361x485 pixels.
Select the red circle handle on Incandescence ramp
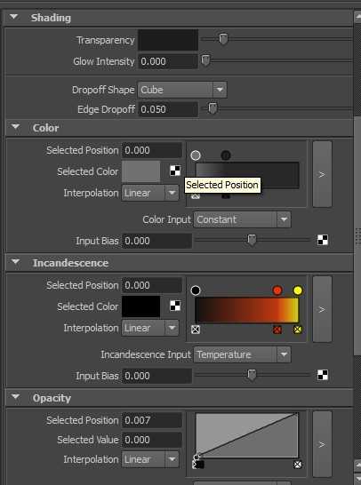coord(277,290)
